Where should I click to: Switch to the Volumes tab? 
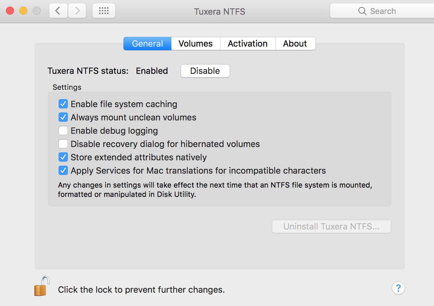click(x=196, y=44)
